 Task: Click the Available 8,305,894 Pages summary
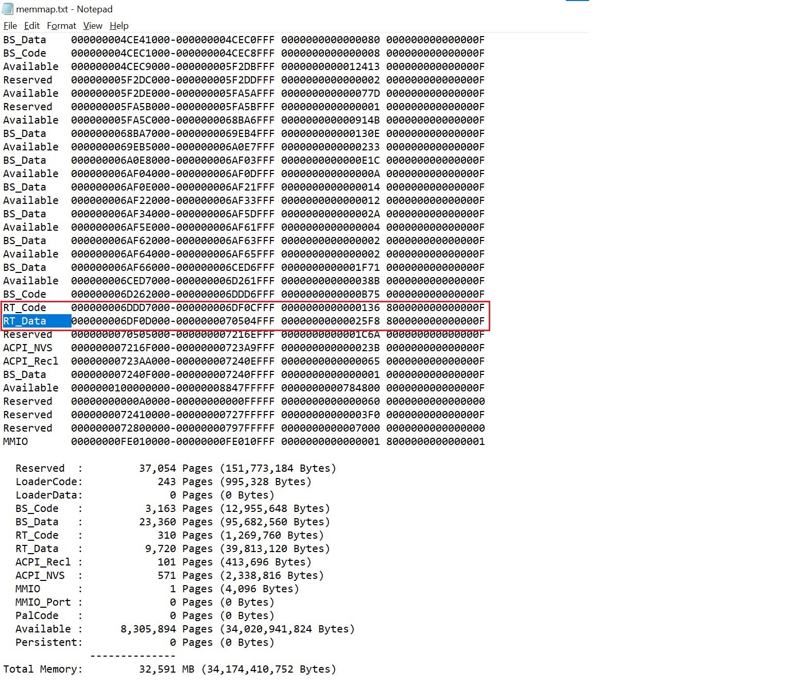tap(185, 629)
